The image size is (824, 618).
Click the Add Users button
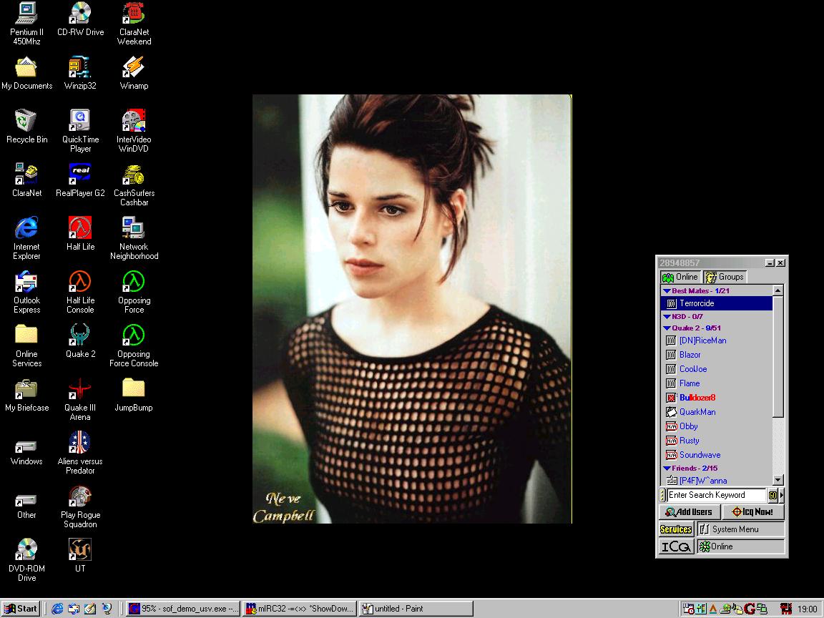[x=689, y=512]
